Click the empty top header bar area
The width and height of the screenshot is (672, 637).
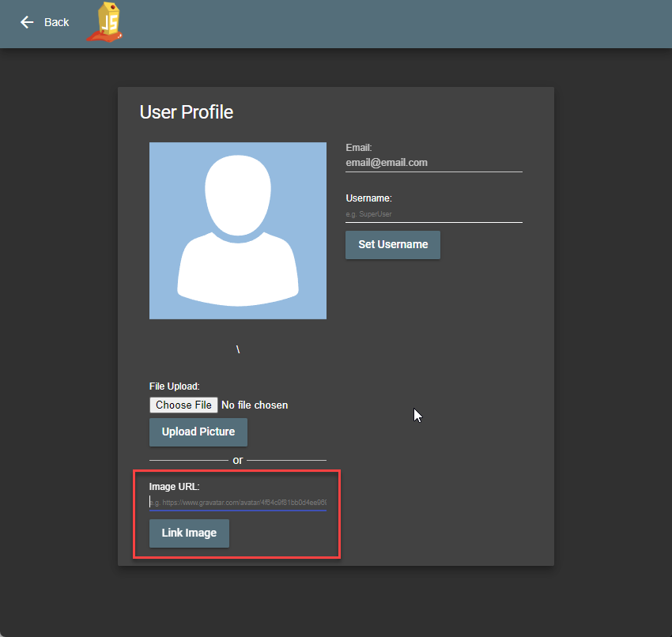pyautogui.click(x=395, y=24)
